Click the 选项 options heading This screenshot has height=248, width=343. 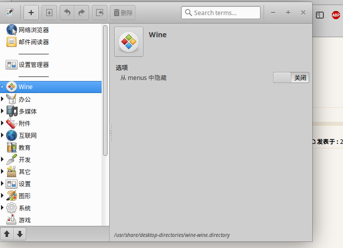(x=122, y=67)
